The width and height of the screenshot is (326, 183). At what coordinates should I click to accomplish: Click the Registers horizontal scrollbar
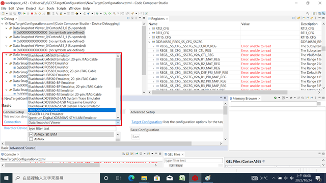point(220,93)
